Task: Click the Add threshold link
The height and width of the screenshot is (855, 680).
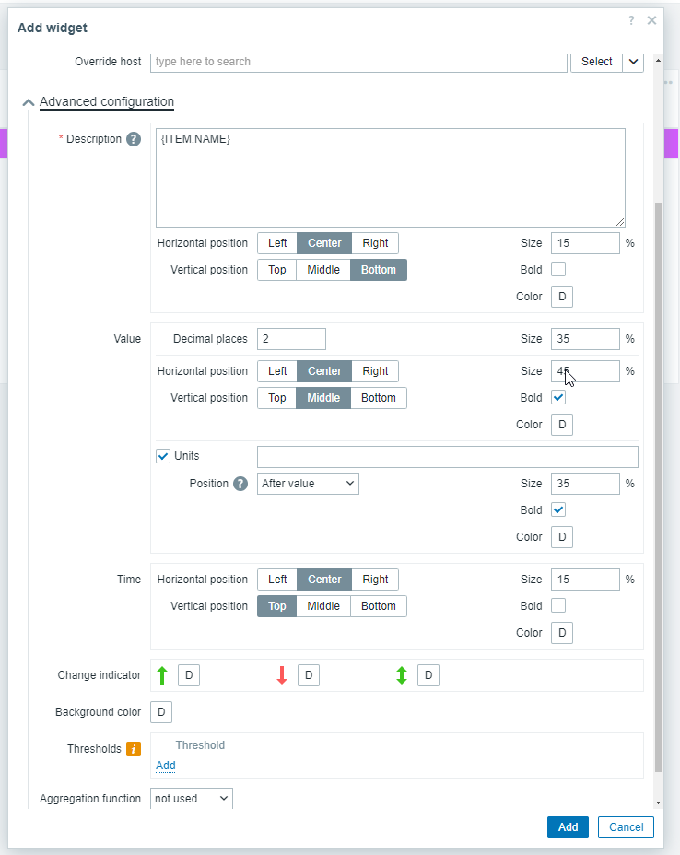Action: [x=166, y=766]
